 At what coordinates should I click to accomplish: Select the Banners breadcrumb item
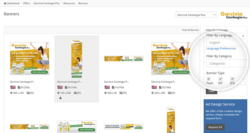click(x=83, y=3)
